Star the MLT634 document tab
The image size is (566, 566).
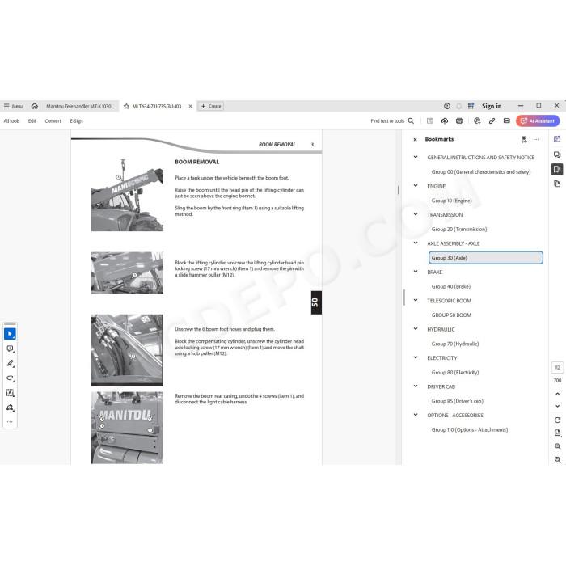126,106
